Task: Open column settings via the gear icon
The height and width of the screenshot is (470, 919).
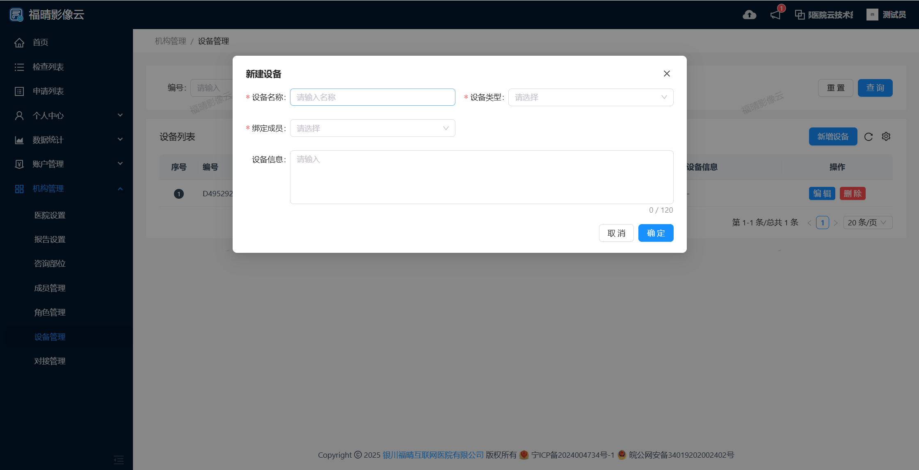Action: (886, 136)
